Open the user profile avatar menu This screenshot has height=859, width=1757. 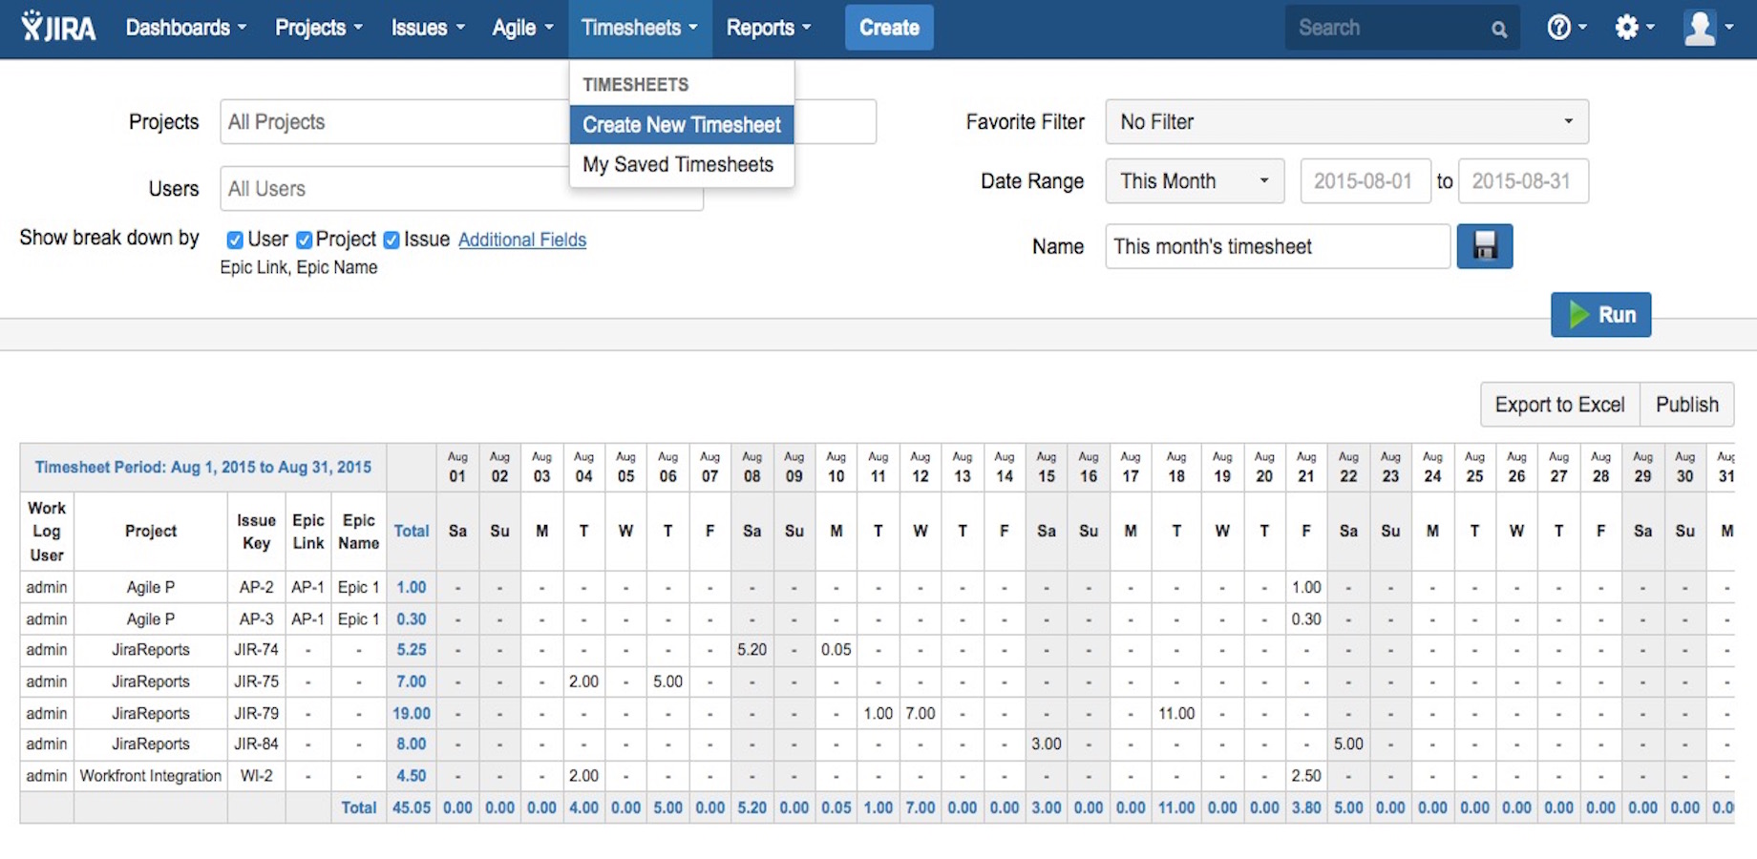[x=1708, y=28]
